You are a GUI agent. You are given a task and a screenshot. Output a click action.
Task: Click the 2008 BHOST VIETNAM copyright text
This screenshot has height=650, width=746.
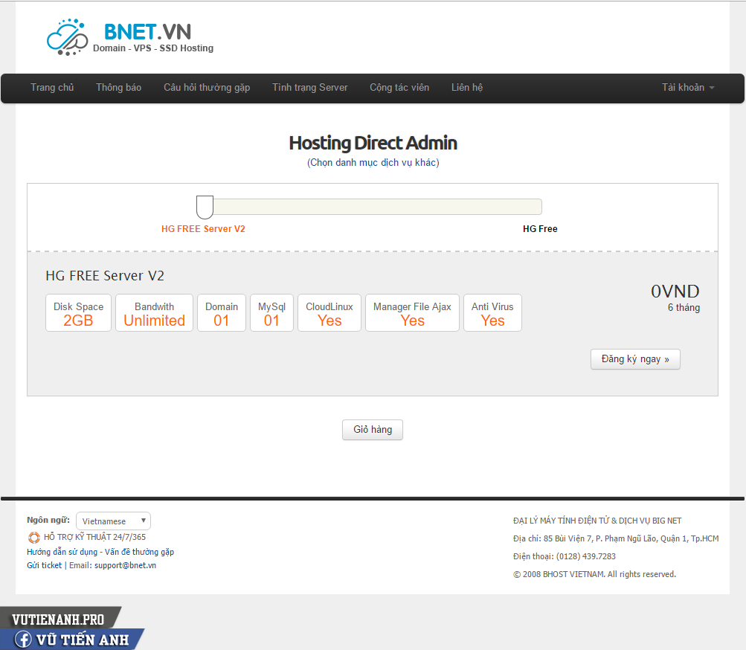594,574
